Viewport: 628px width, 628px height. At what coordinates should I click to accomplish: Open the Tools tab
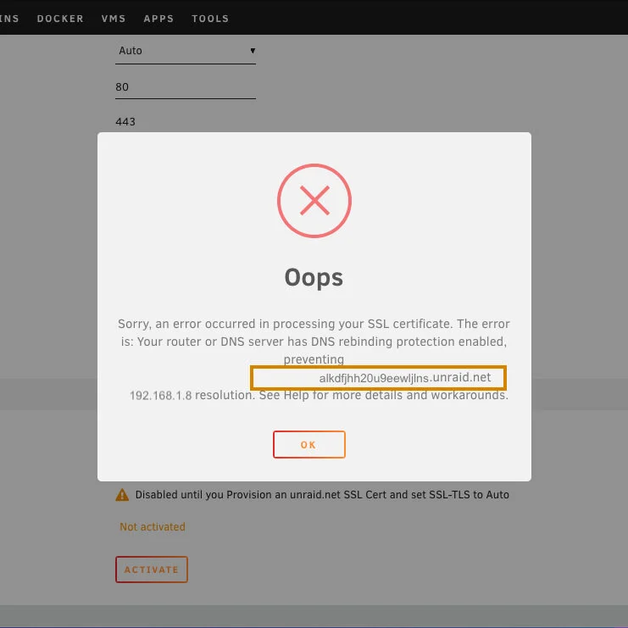point(210,19)
